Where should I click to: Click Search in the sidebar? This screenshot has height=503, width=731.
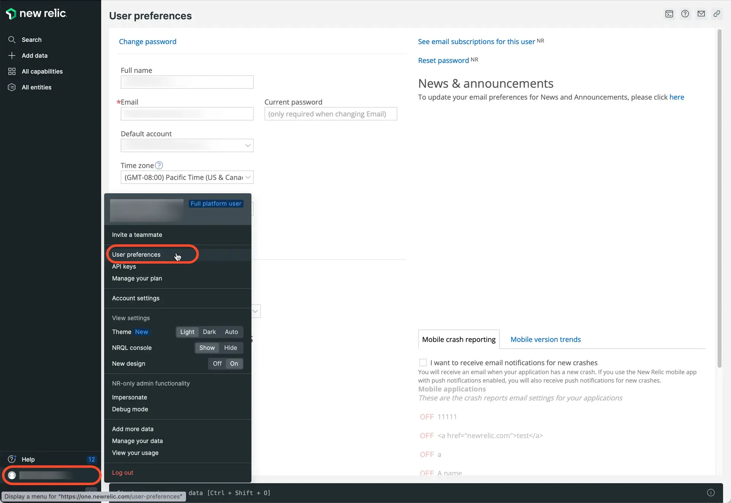[32, 40]
